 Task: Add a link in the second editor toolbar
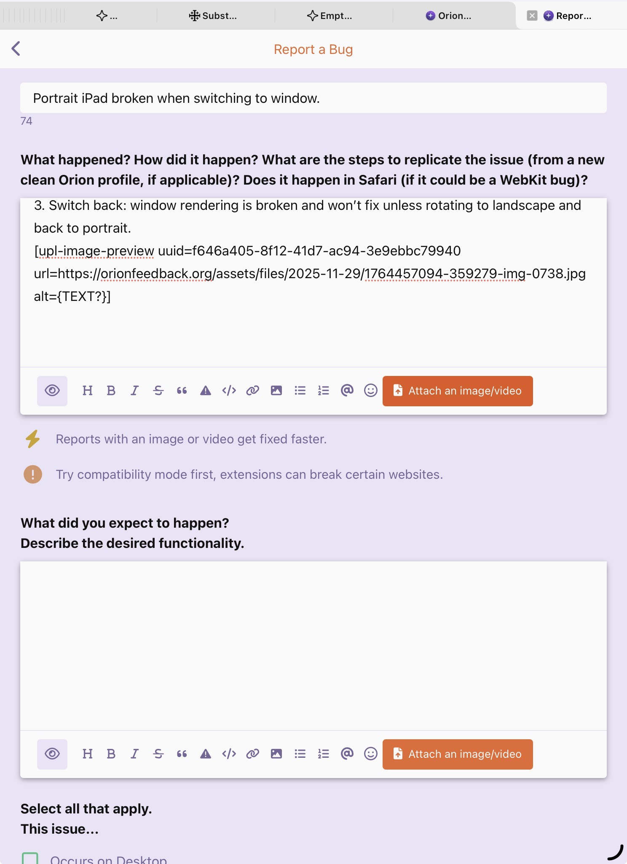click(252, 754)
